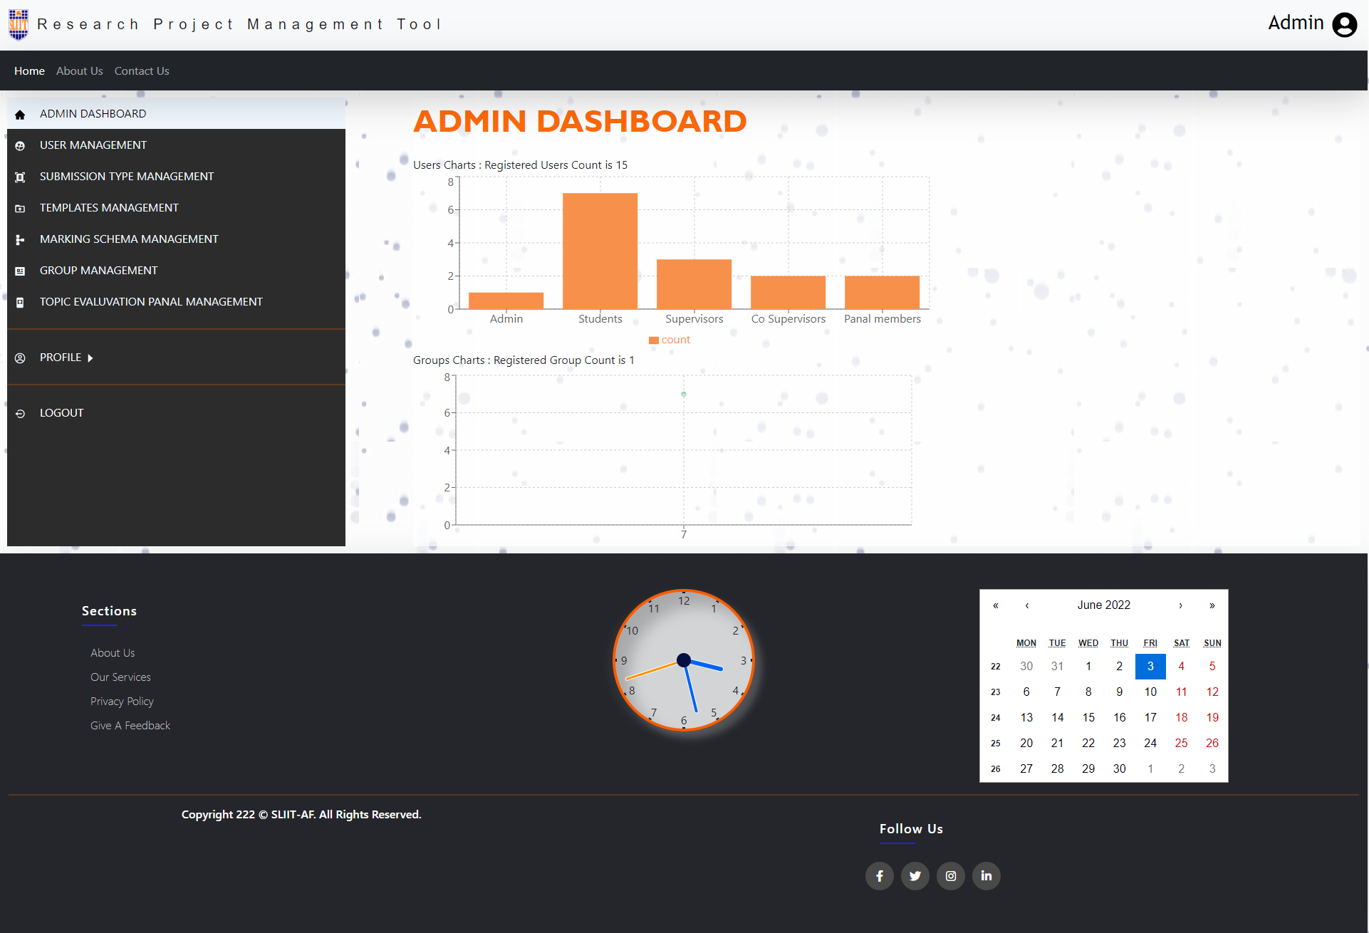Select the Supervisors bar in users chart
The height and width of the screenshot is (933, 1369).
[x=694, y=284]
